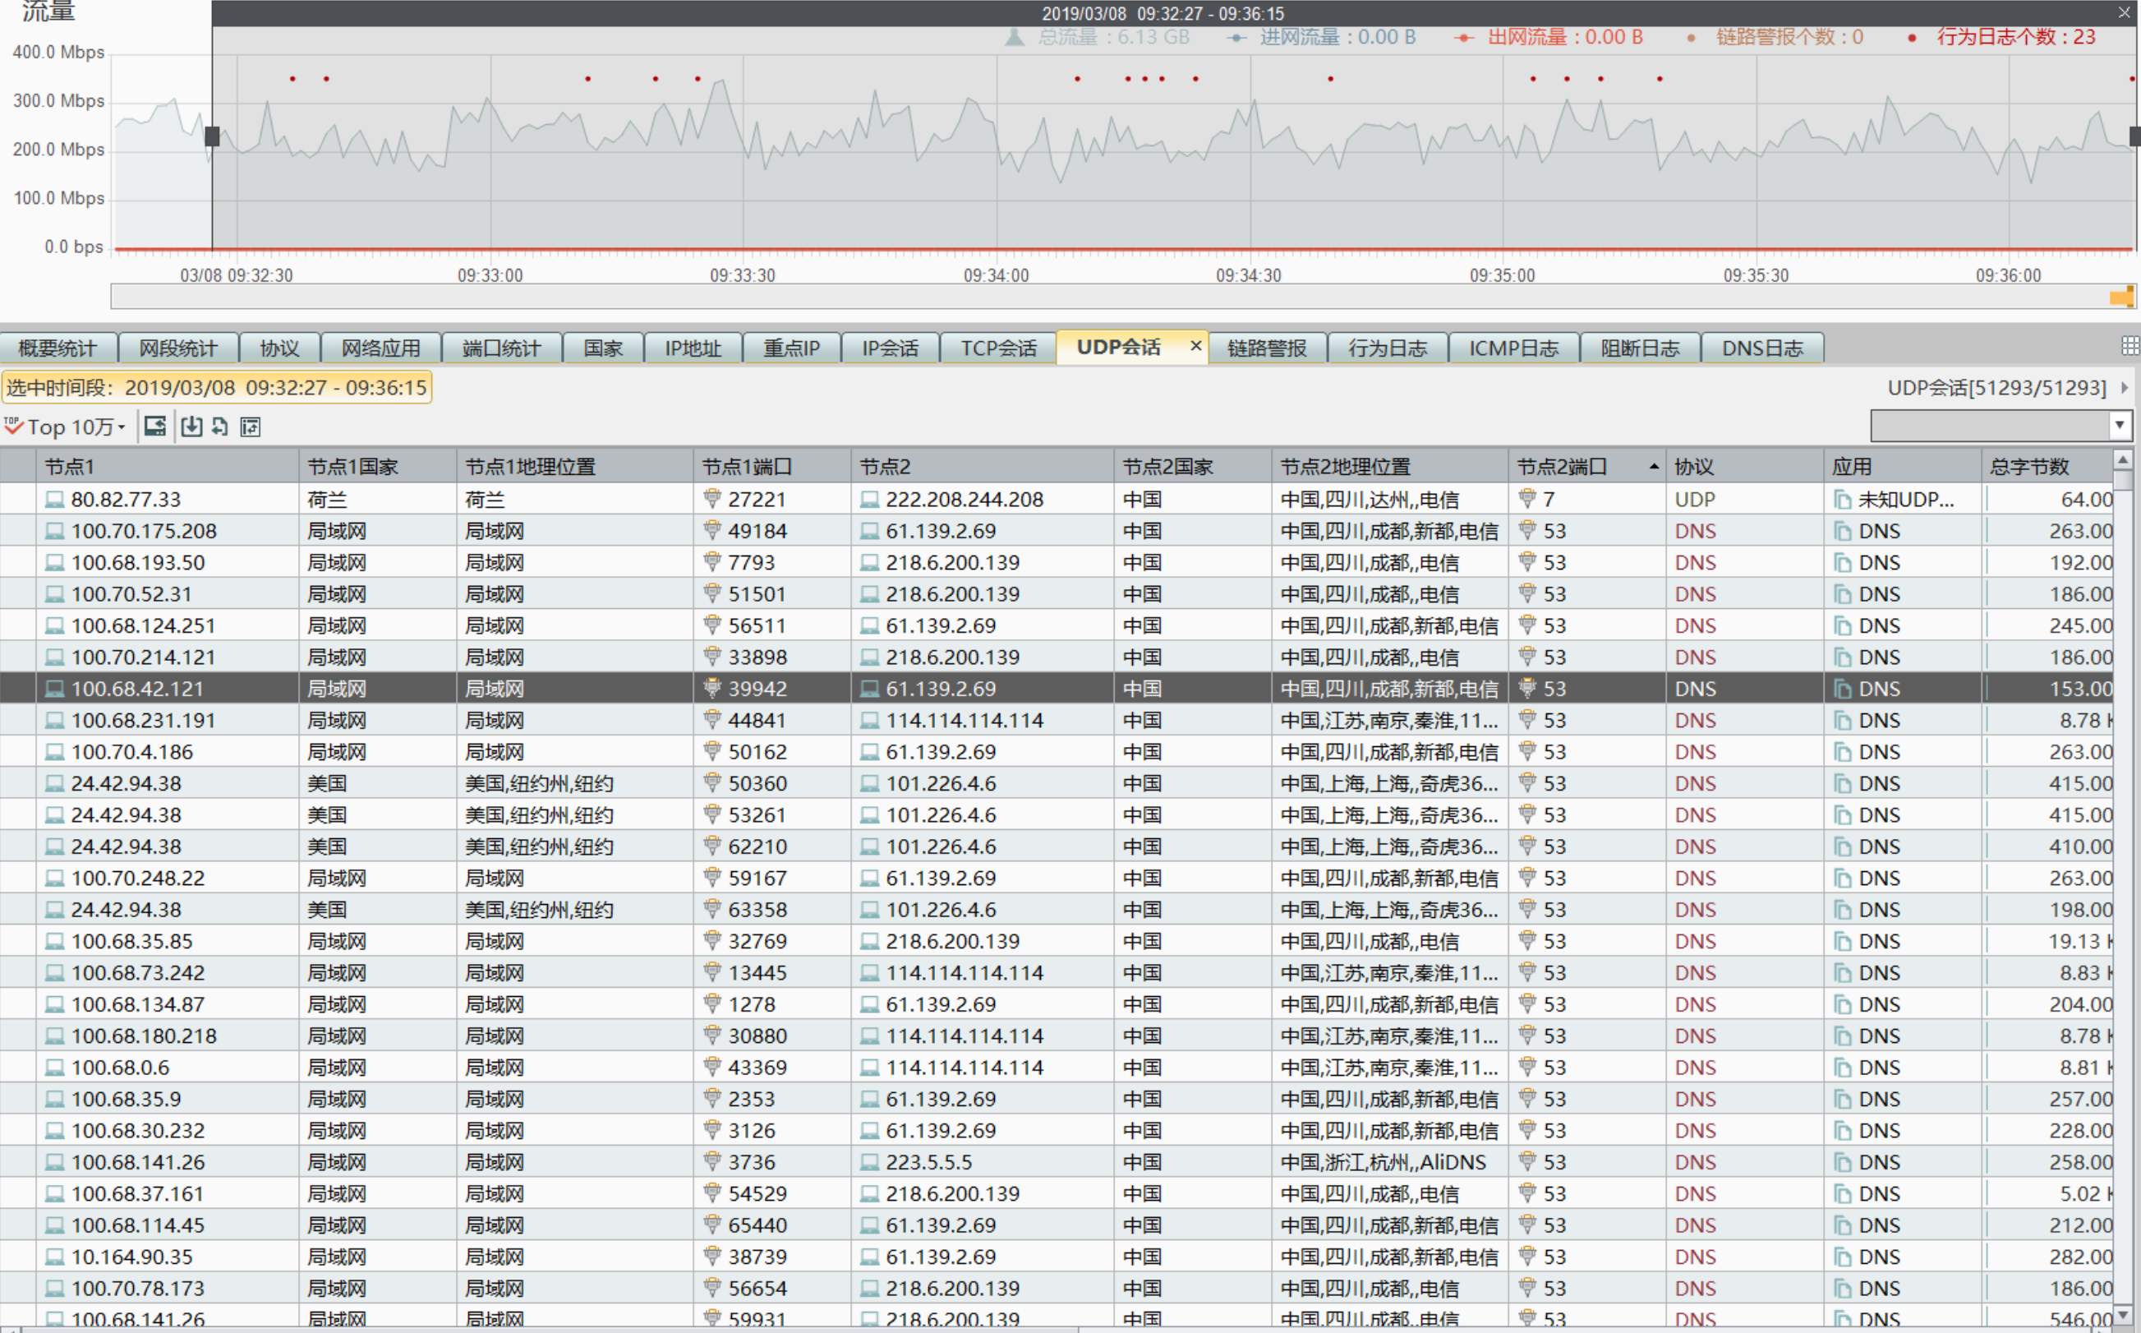Select row with node 80.82.77.33
The height and width of the screenshot is (1333, 2141).
(x=1057, y=499)
